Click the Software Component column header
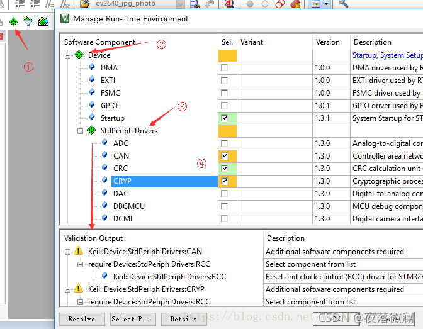Image resolution: width=423 pixels, height=329 pixels. (x=99, y=42)
